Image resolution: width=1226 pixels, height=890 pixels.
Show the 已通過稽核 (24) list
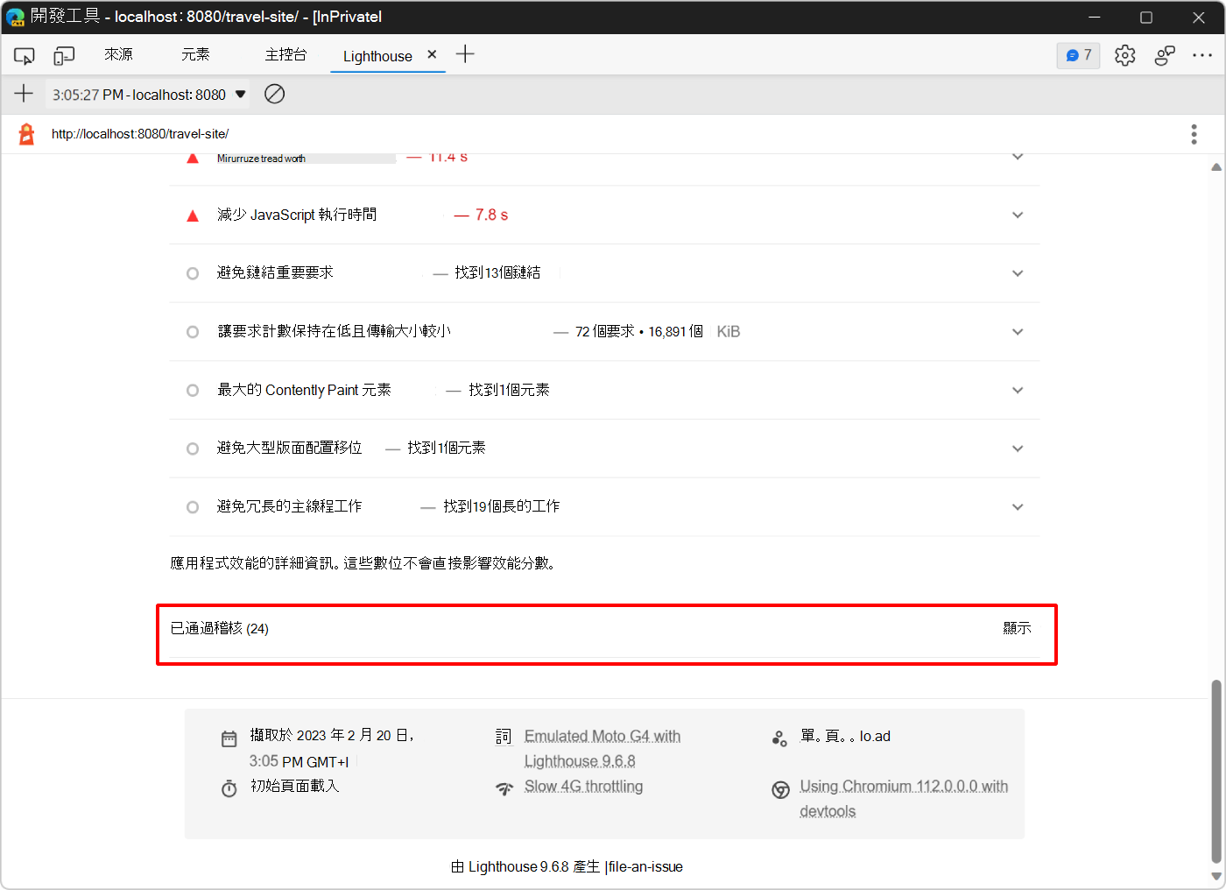(1018, 628)
